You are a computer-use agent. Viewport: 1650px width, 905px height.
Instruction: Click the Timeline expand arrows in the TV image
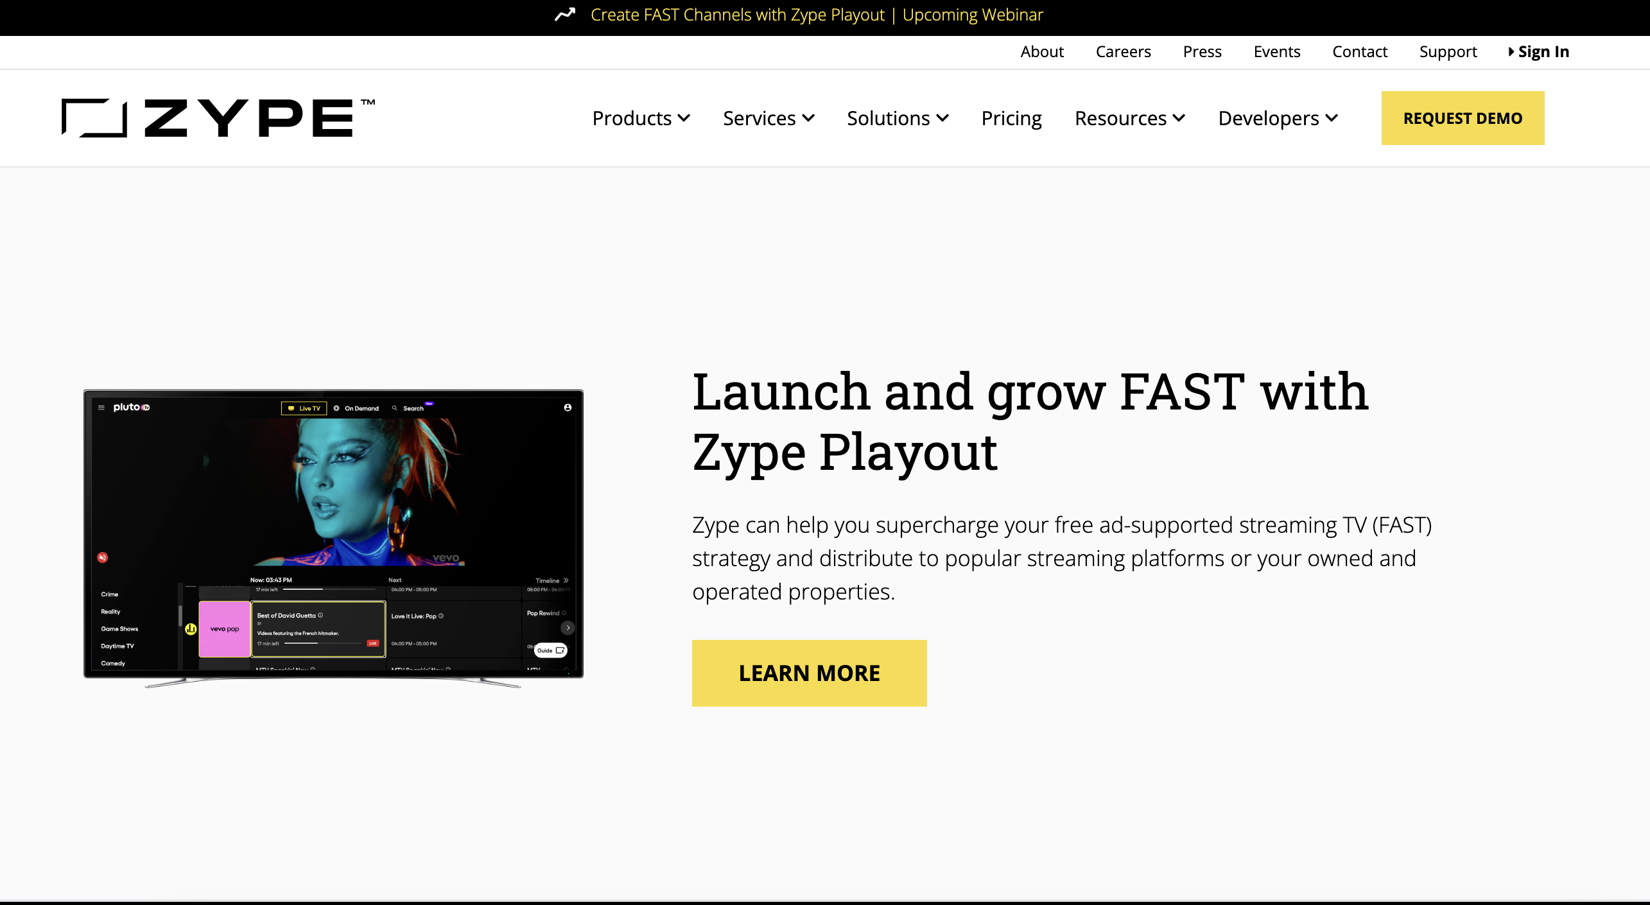[x=566, y=580]
